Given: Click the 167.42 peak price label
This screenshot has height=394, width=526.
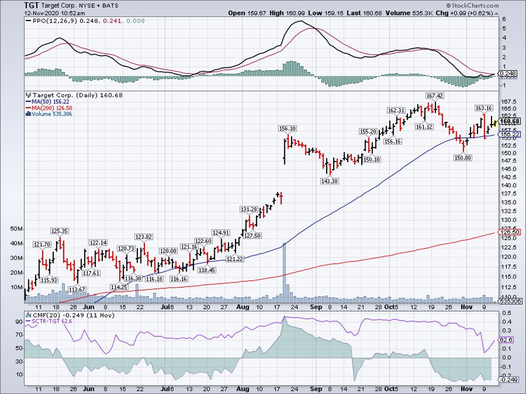Looking at the screenshot, I should tap(435, 96).
